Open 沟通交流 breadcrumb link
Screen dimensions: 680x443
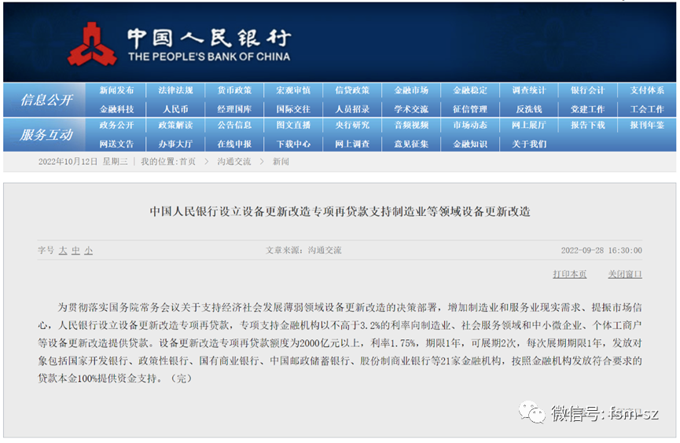click(x=234, y=162)
